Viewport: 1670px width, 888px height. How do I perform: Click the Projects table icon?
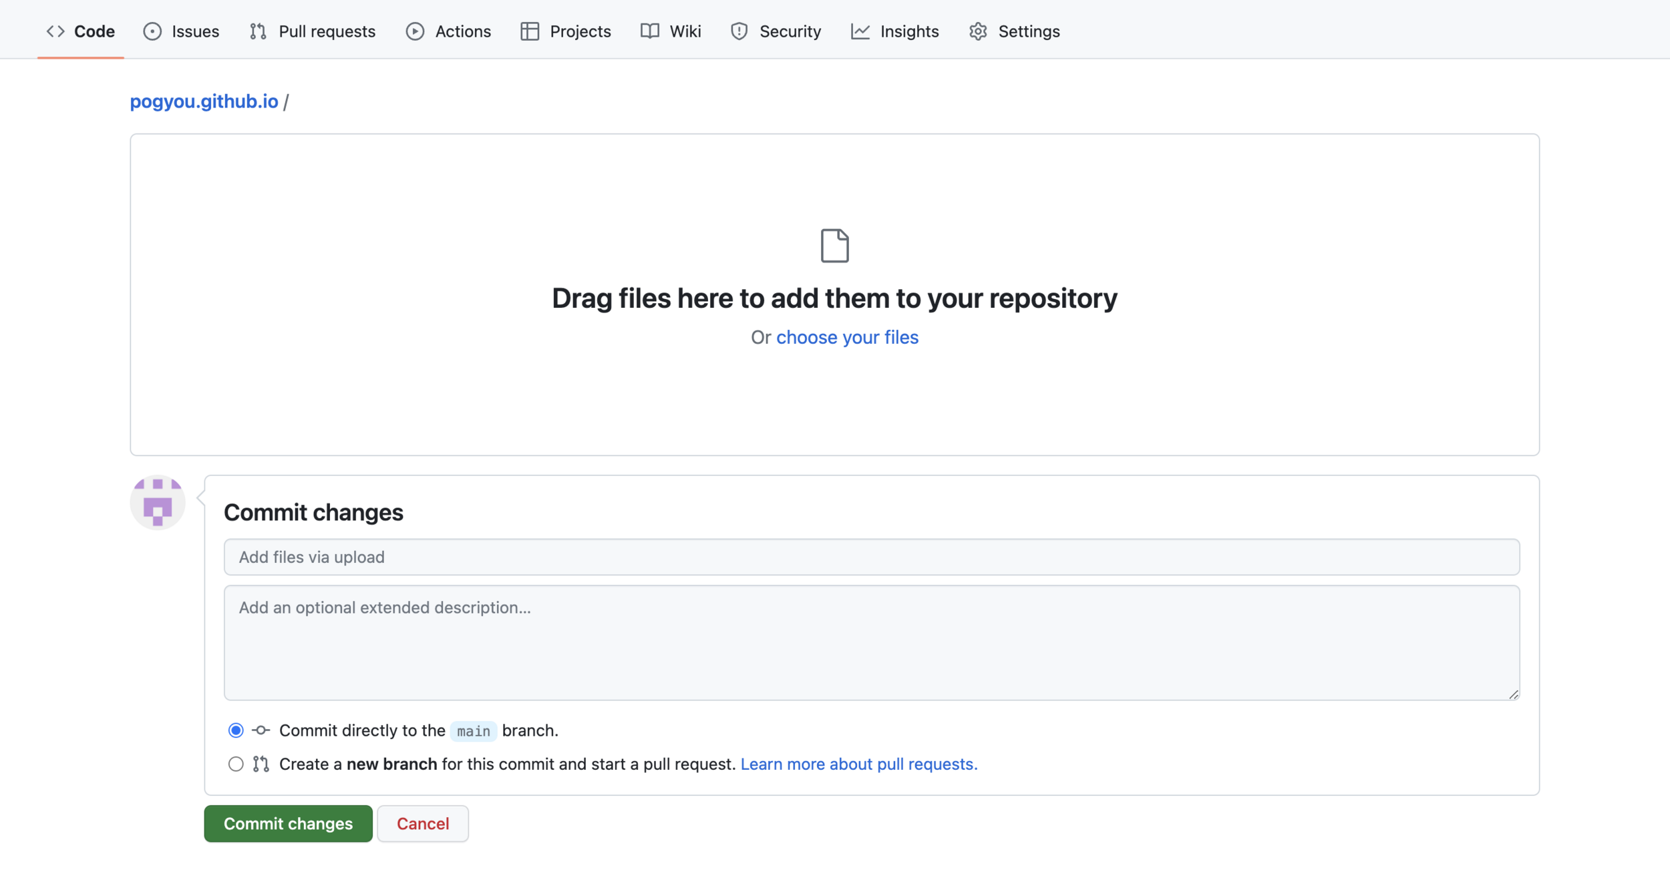[x=530, y=31]
